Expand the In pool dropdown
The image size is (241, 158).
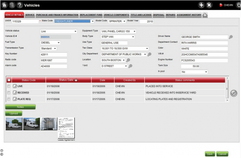206,72
